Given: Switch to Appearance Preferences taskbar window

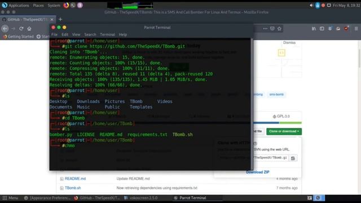Looking at the screenshot, I should [x=47, y=198].
